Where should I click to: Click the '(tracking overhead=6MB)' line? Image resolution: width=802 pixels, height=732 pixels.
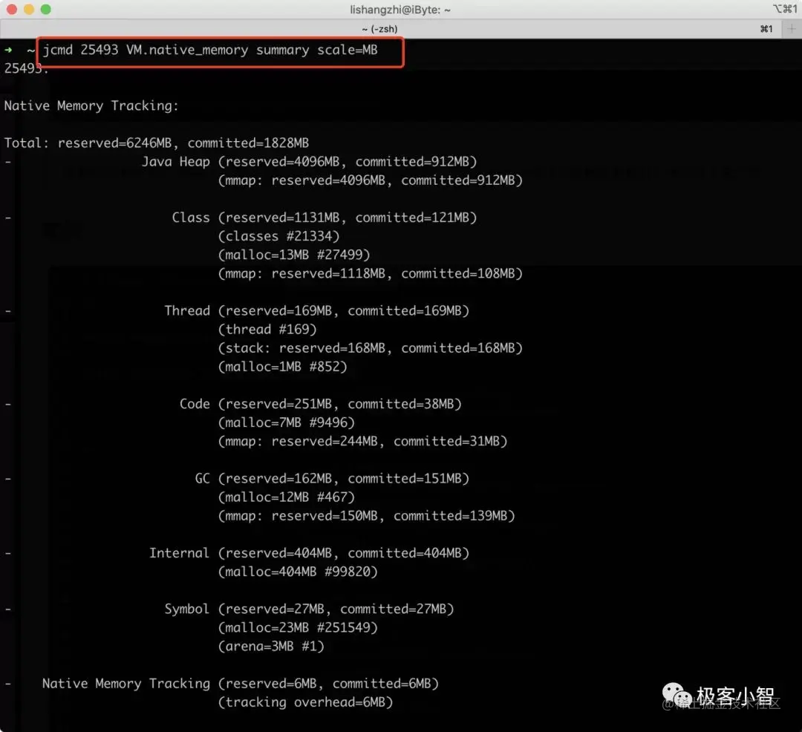point(305,702)
